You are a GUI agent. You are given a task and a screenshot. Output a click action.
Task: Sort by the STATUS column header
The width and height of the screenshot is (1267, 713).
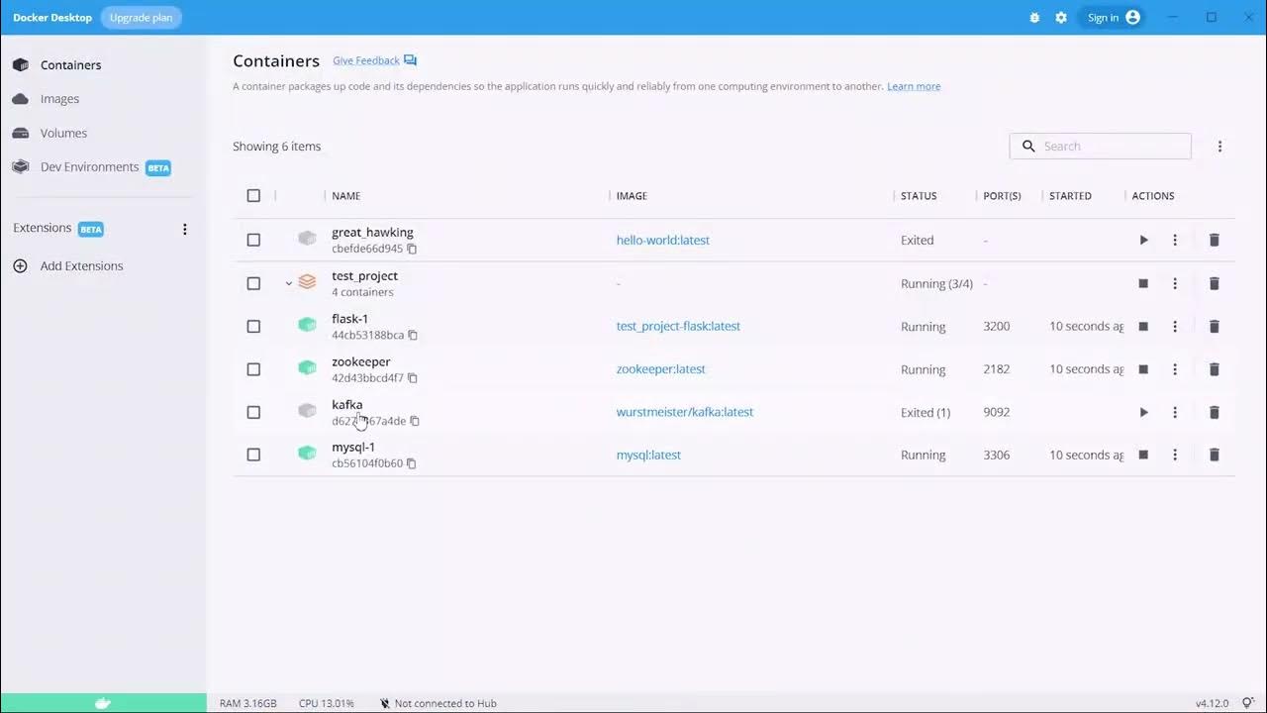coord(919,196)
